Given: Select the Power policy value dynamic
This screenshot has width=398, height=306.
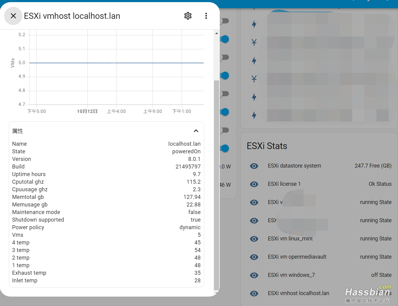Looking at the screenshot, I should [190, 227].
